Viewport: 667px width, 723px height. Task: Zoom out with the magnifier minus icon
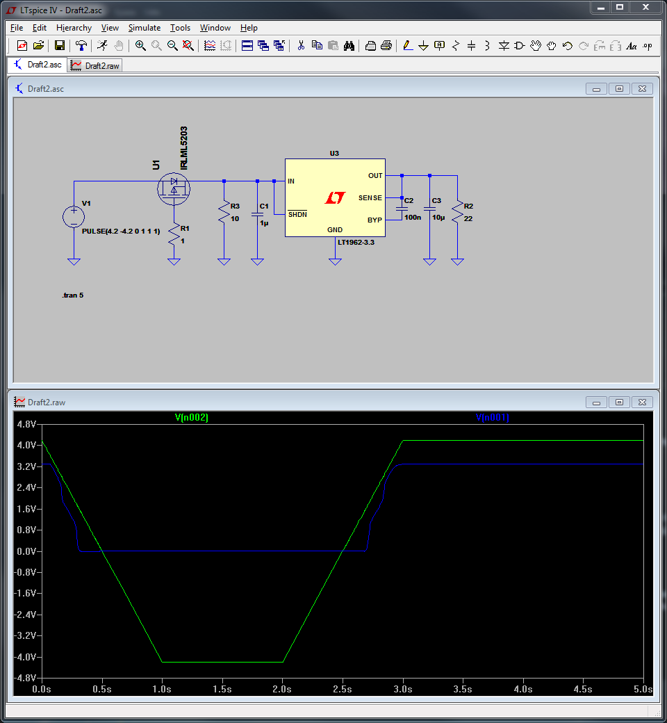coord(172,45)
